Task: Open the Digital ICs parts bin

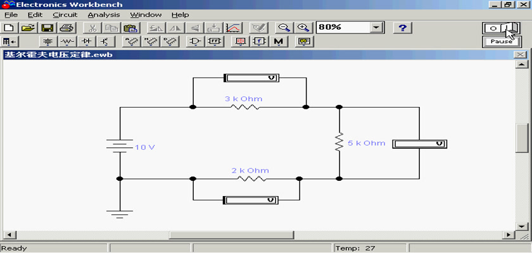Action: [x=169, y=42]
